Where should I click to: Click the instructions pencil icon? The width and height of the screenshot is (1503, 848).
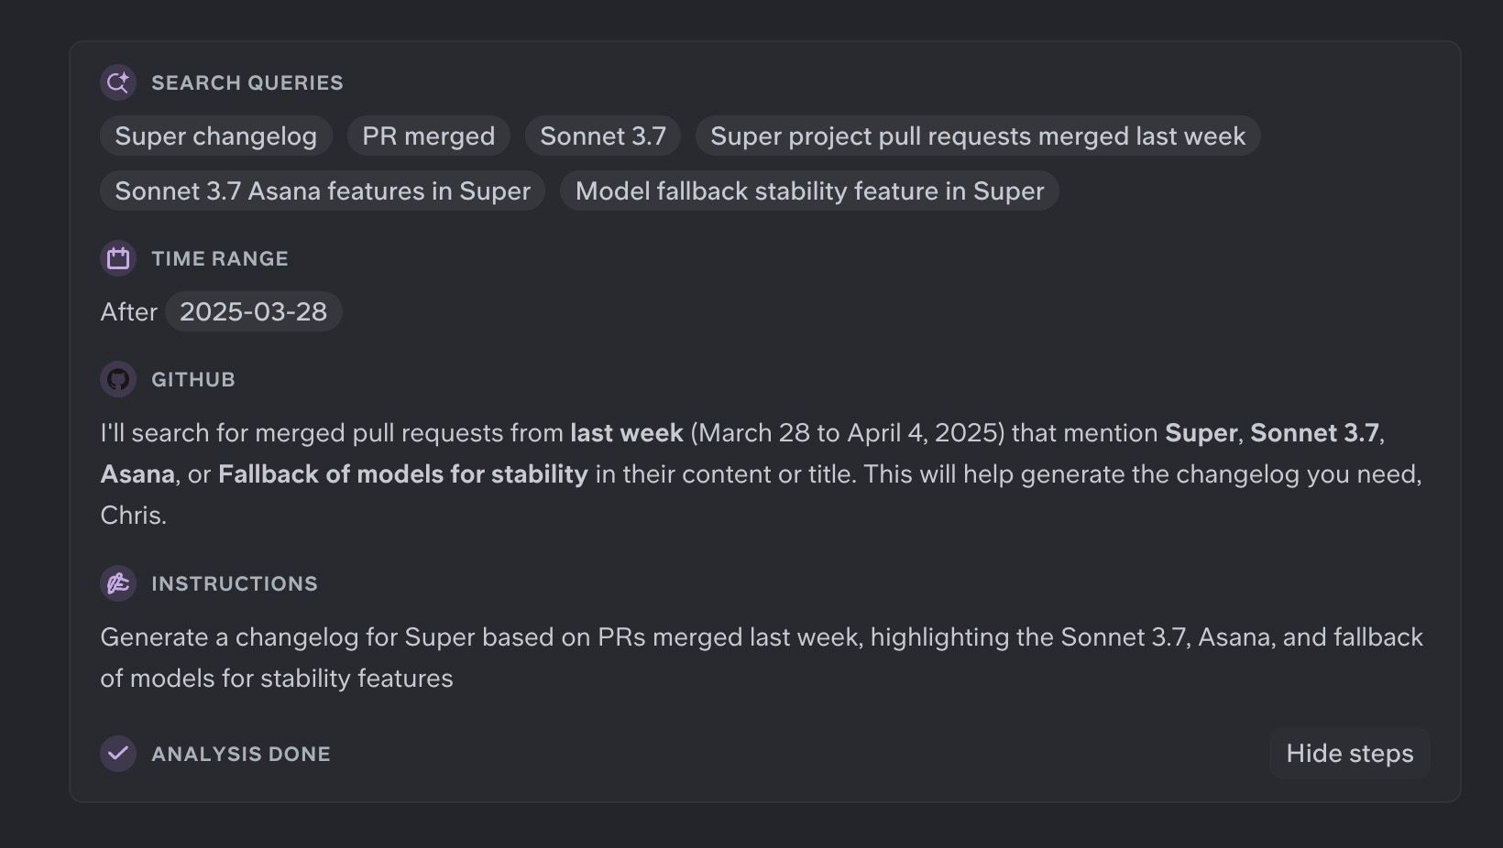tap(118, 583)
